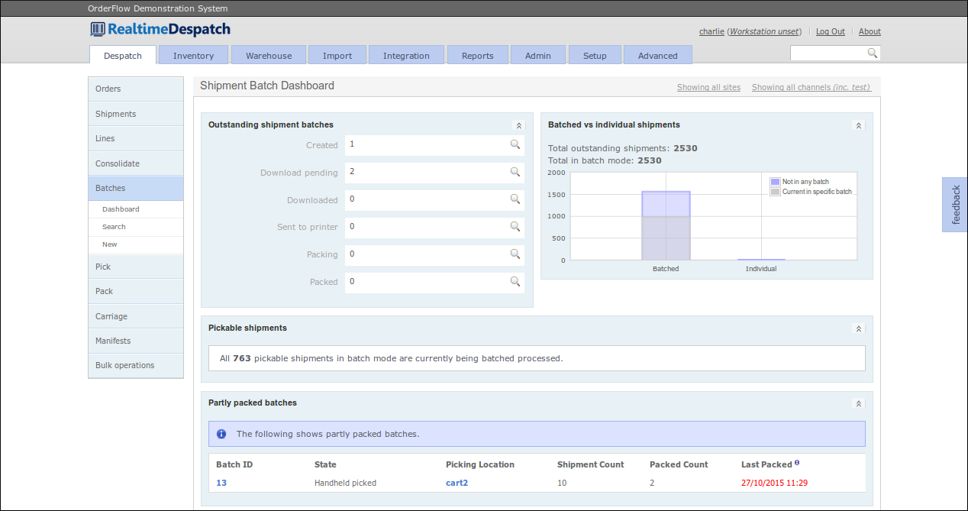Screen dimensions: 968x511
Task: Open the Reports tab
Action: (478, 55)
